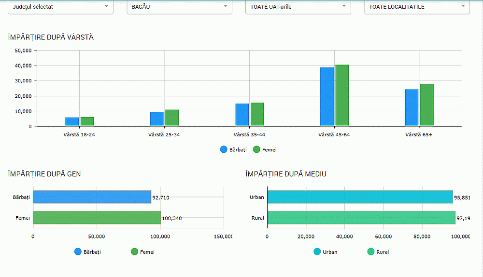Click the teal Urban legend circle

pyautogui.click(x=317, y=251)
